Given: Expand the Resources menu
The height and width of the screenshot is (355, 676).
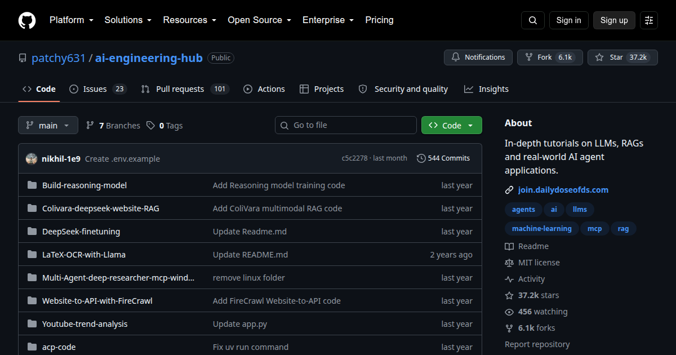Looking at the screenshot, I should click(190, 20).
